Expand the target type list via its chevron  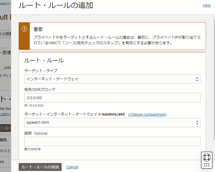click(197, 79)
